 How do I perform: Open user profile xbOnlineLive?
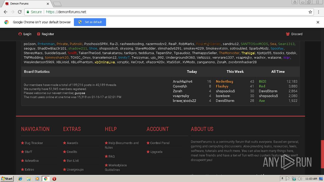click(105, 62)
